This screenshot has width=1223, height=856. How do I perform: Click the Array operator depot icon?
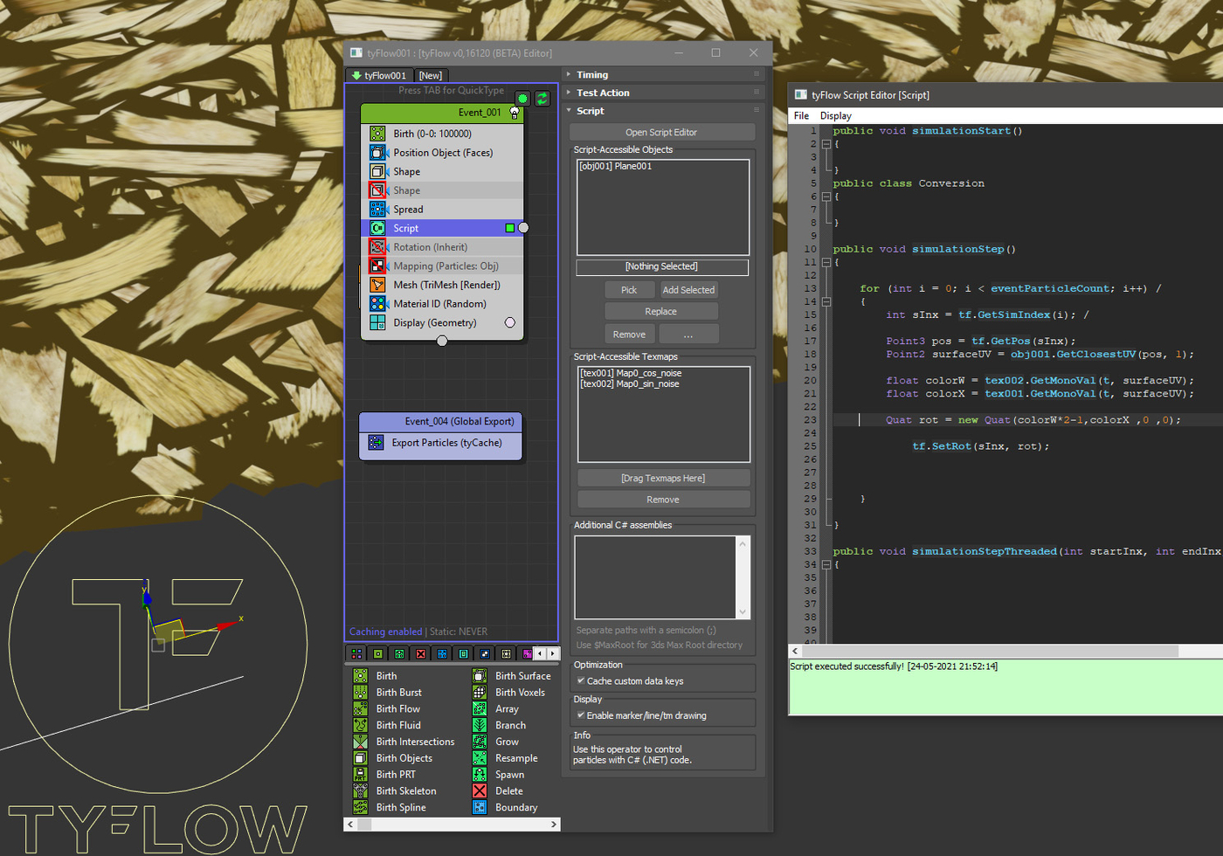pos(480,709)
